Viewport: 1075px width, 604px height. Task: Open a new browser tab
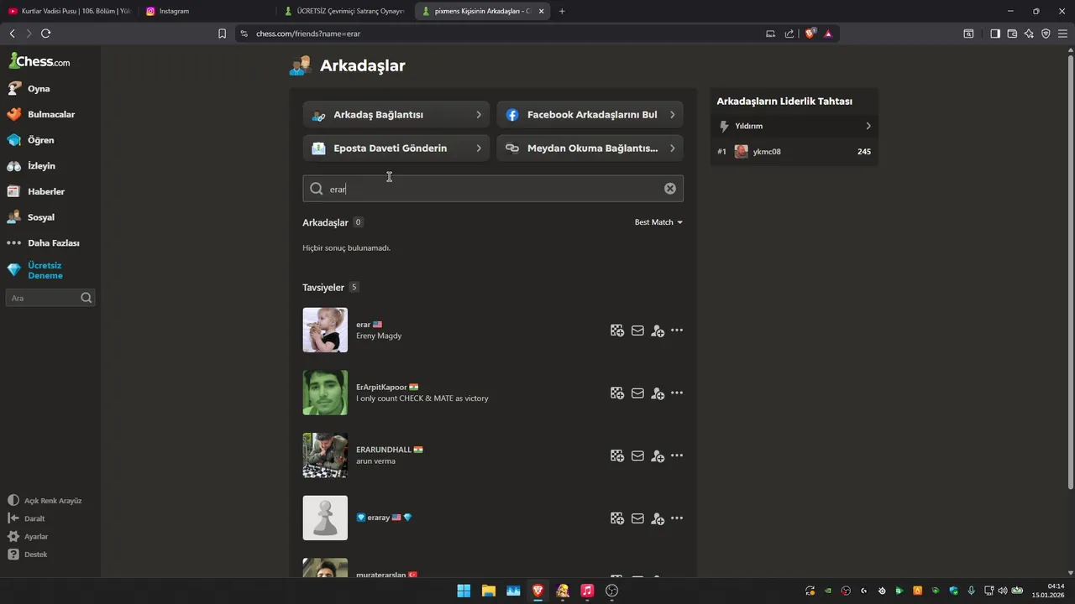pyautogui.click(x=562, y=11)
